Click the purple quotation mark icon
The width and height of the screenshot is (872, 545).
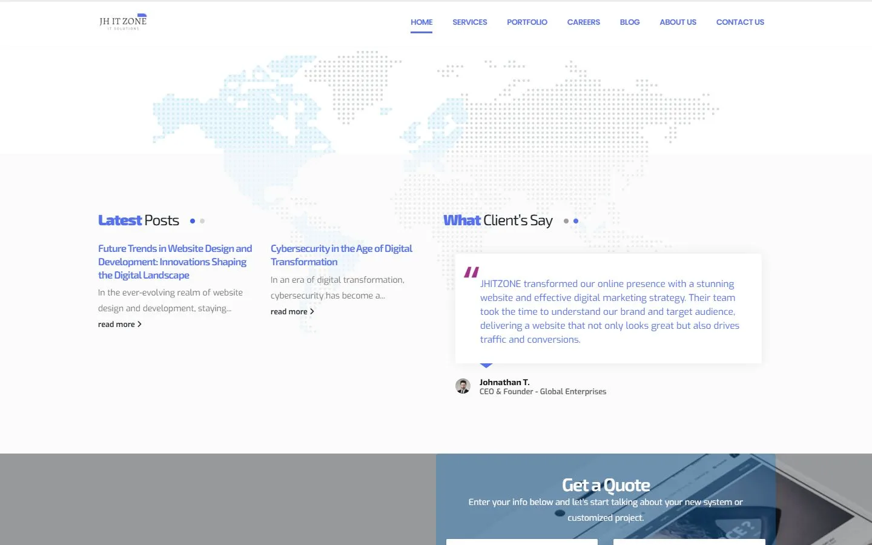[472, 272]
